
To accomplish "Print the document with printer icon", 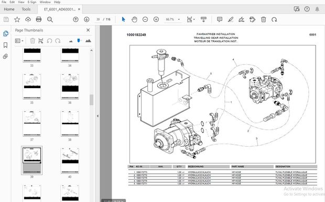I will pyautogui.click(x=39, y=19).
